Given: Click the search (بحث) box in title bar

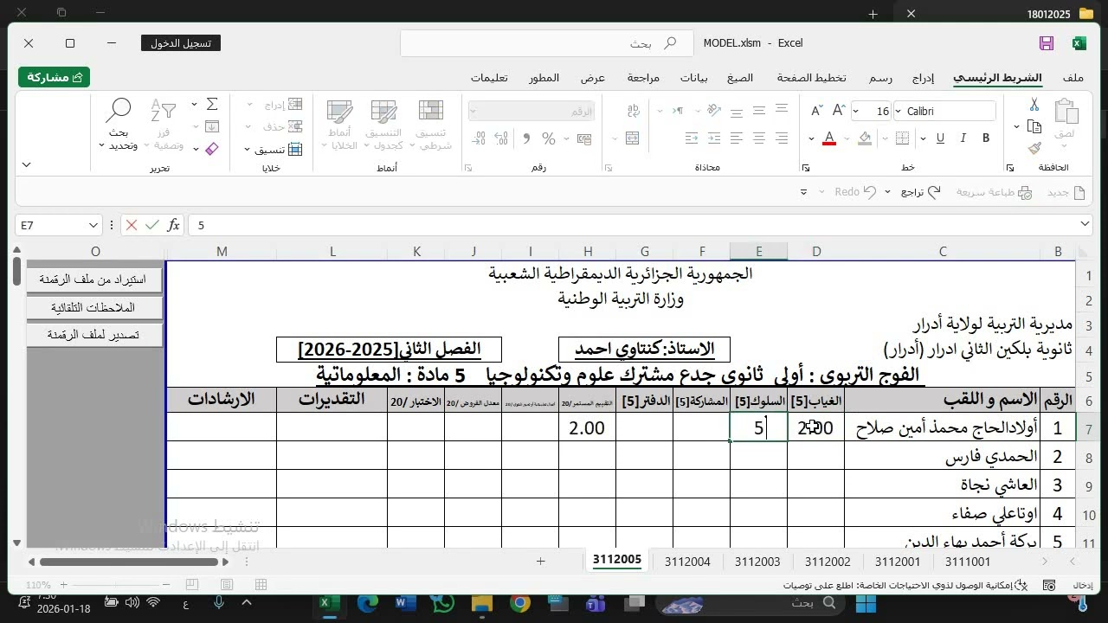Looking at the screenshot, I should (547, 43).
